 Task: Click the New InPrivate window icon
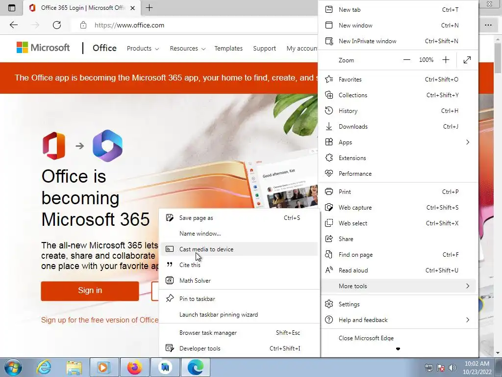click(x=329, y=41)
